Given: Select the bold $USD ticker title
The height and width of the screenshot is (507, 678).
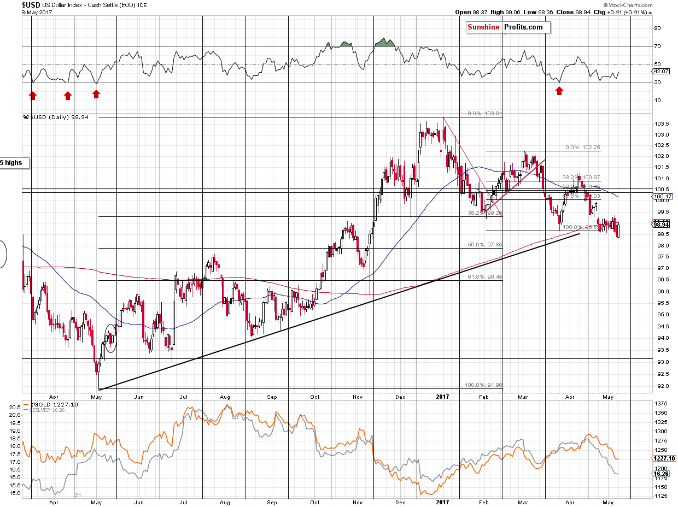Looking at the screenshot, I should [31, 4].
